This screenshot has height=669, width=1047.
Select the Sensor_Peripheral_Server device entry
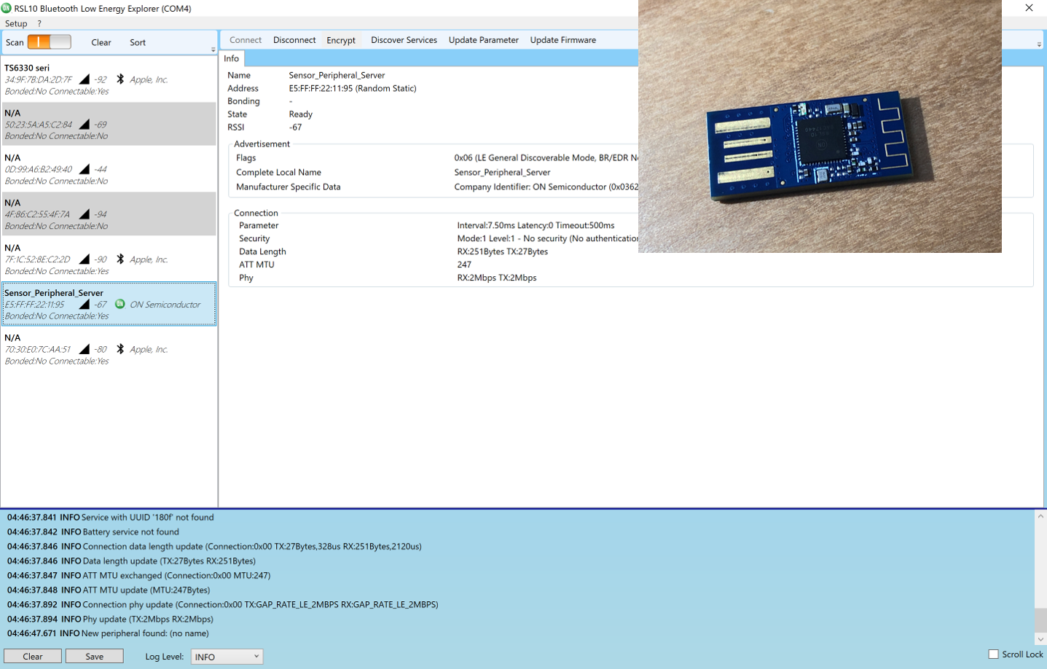point(109,304)
